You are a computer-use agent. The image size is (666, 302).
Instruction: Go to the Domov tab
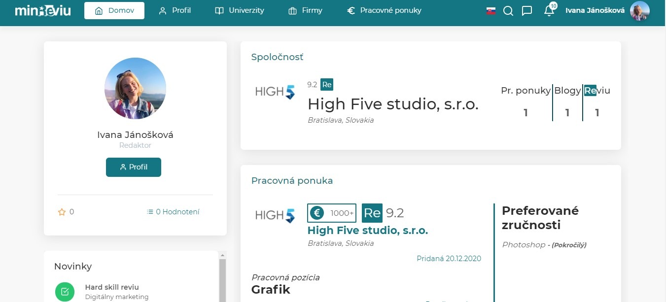pos(114,10)
